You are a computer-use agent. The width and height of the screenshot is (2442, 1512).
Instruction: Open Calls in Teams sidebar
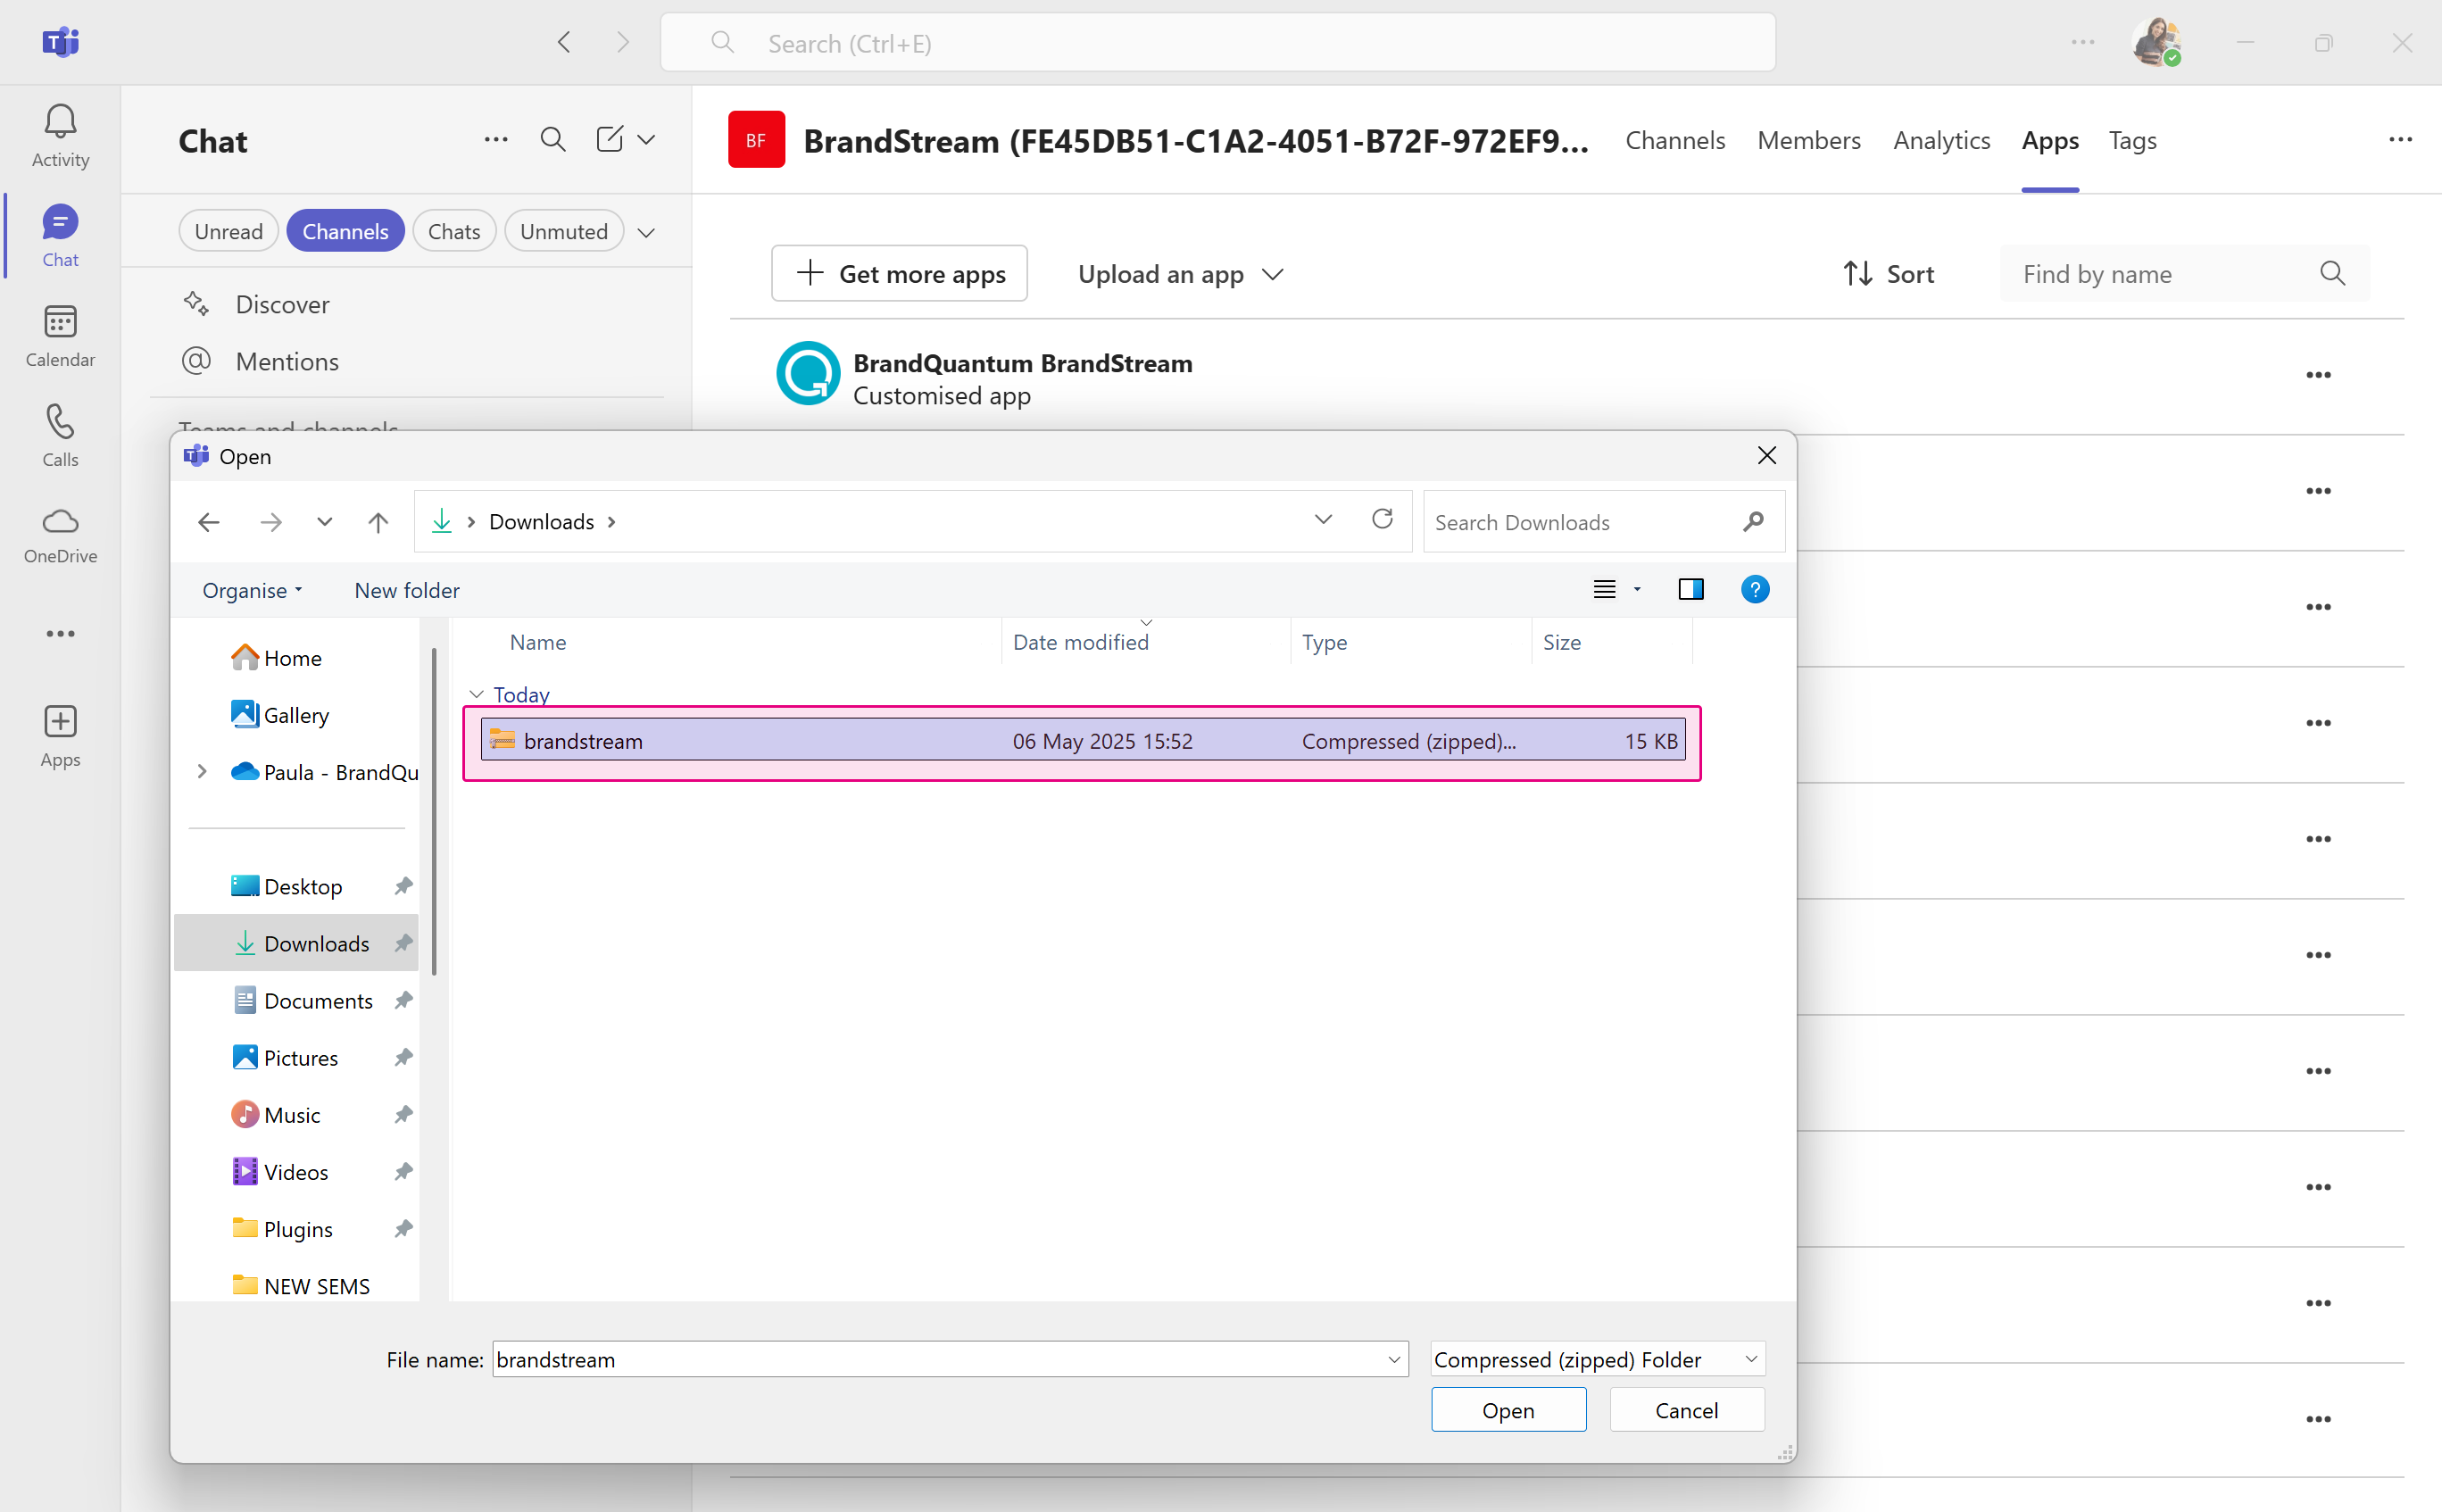(60, 436)
